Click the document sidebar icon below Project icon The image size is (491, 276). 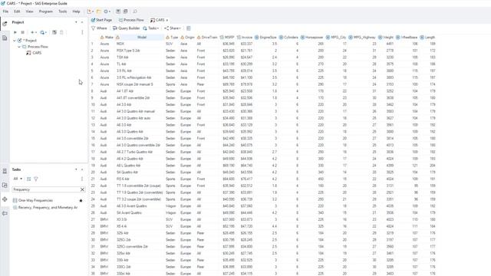5,38
